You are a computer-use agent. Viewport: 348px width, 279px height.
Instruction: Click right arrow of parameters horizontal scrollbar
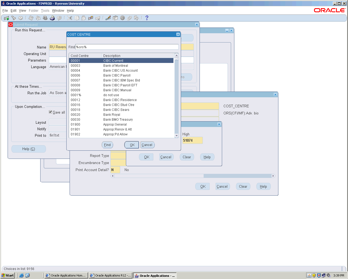[273, 176]
